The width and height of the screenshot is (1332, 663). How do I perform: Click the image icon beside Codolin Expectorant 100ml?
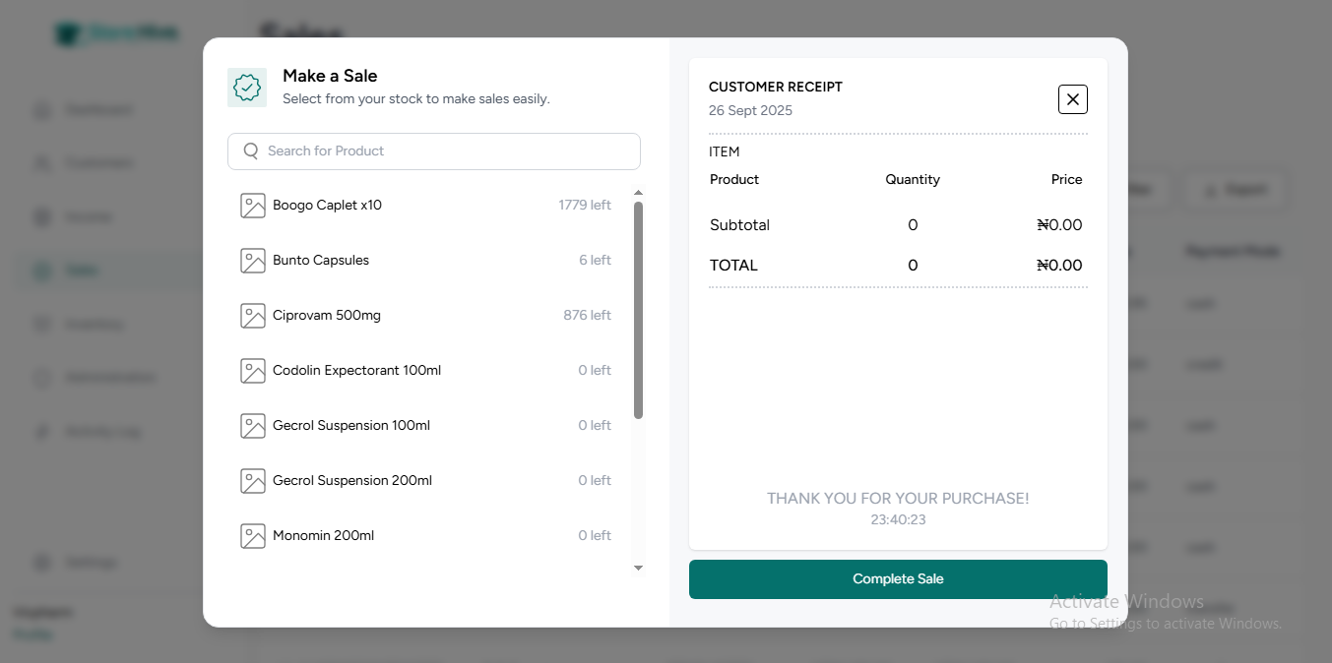253,370
